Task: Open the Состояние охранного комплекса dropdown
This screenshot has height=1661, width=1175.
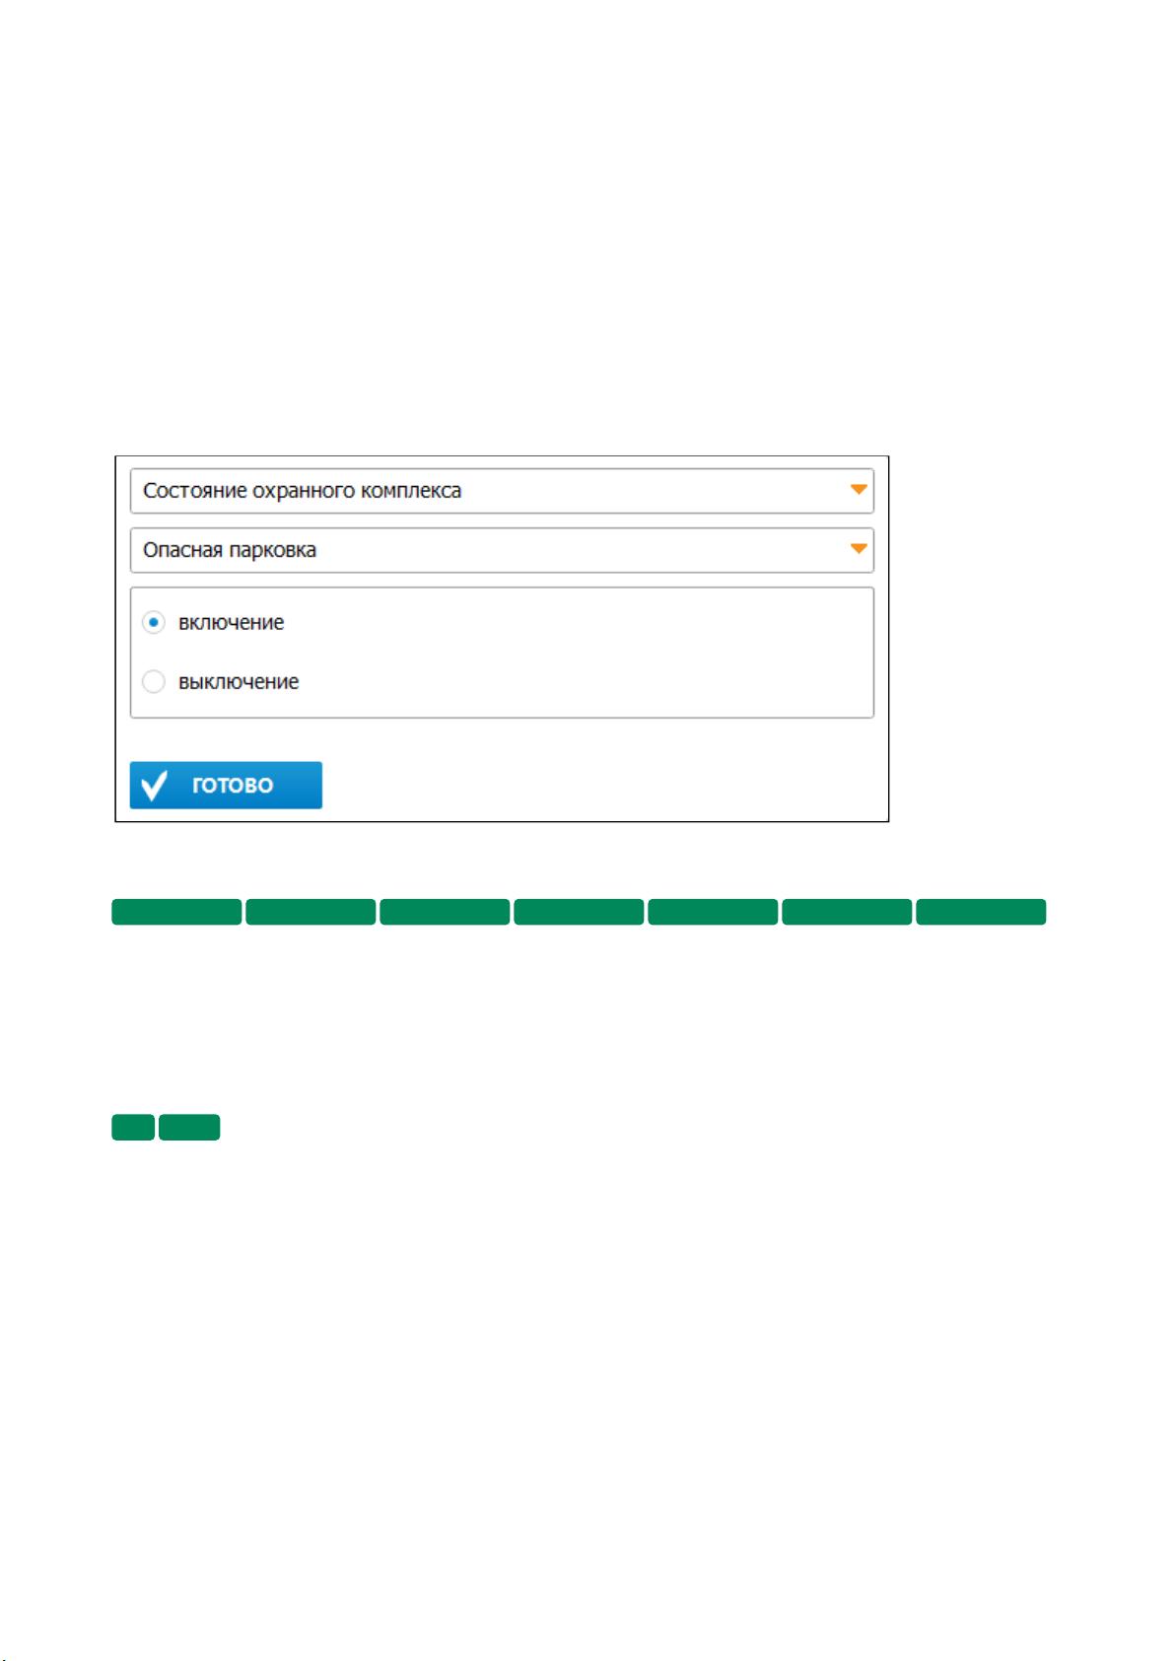Action: coord(502,490)
